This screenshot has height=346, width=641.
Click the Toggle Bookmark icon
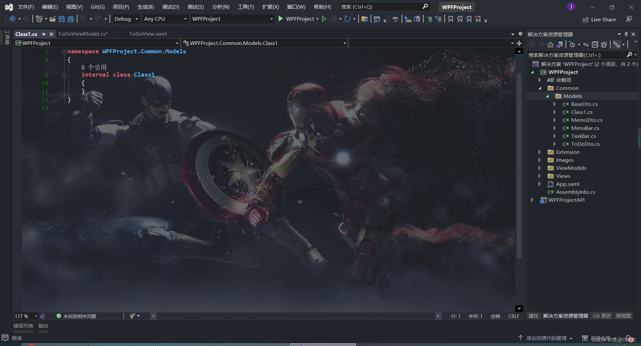tap(451, 19)
